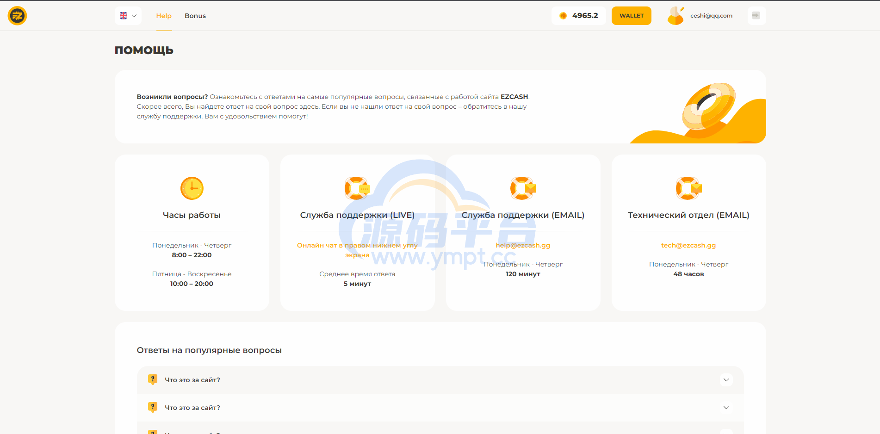
Task: Open the Bonus menu item
Action: (x=195, y=16)
